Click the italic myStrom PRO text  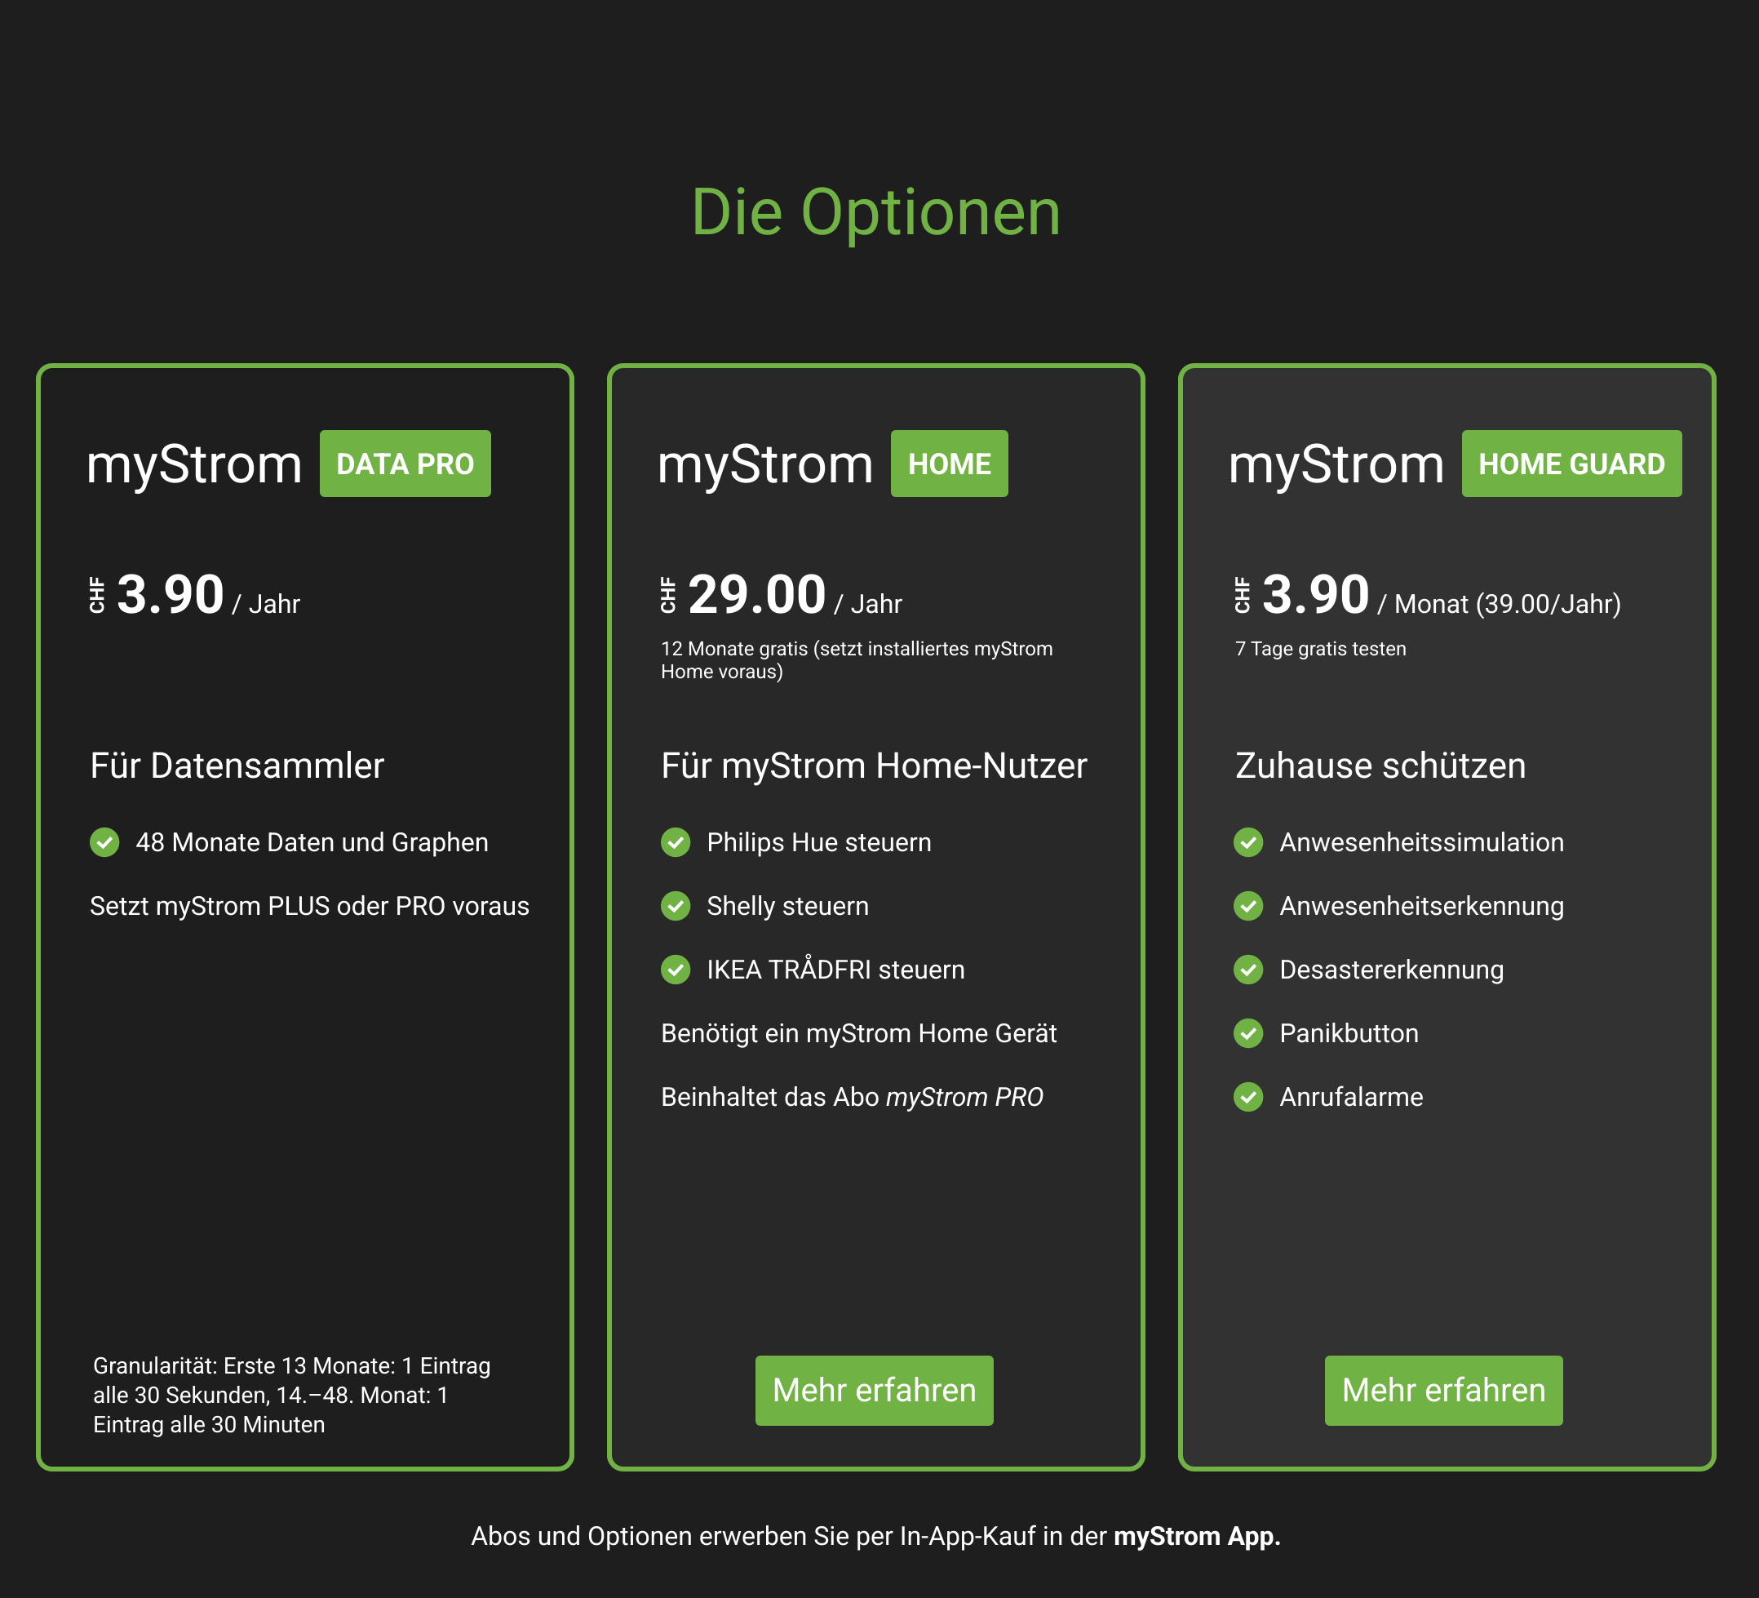[x=964, y=1097]
